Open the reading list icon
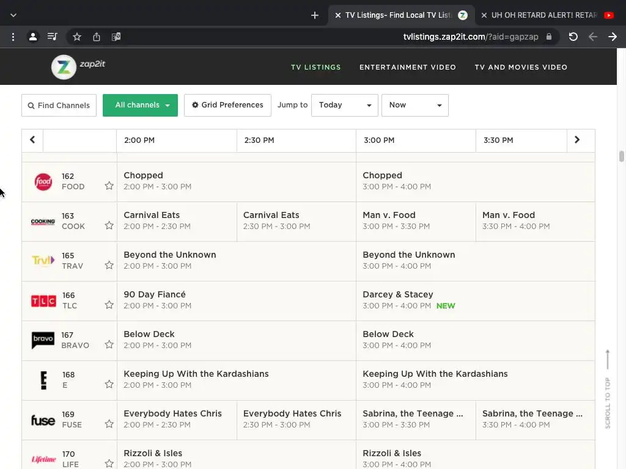Image resolution: width=626 pixels, height=469 pixels. pyautogui.click(x=53, y=37)
